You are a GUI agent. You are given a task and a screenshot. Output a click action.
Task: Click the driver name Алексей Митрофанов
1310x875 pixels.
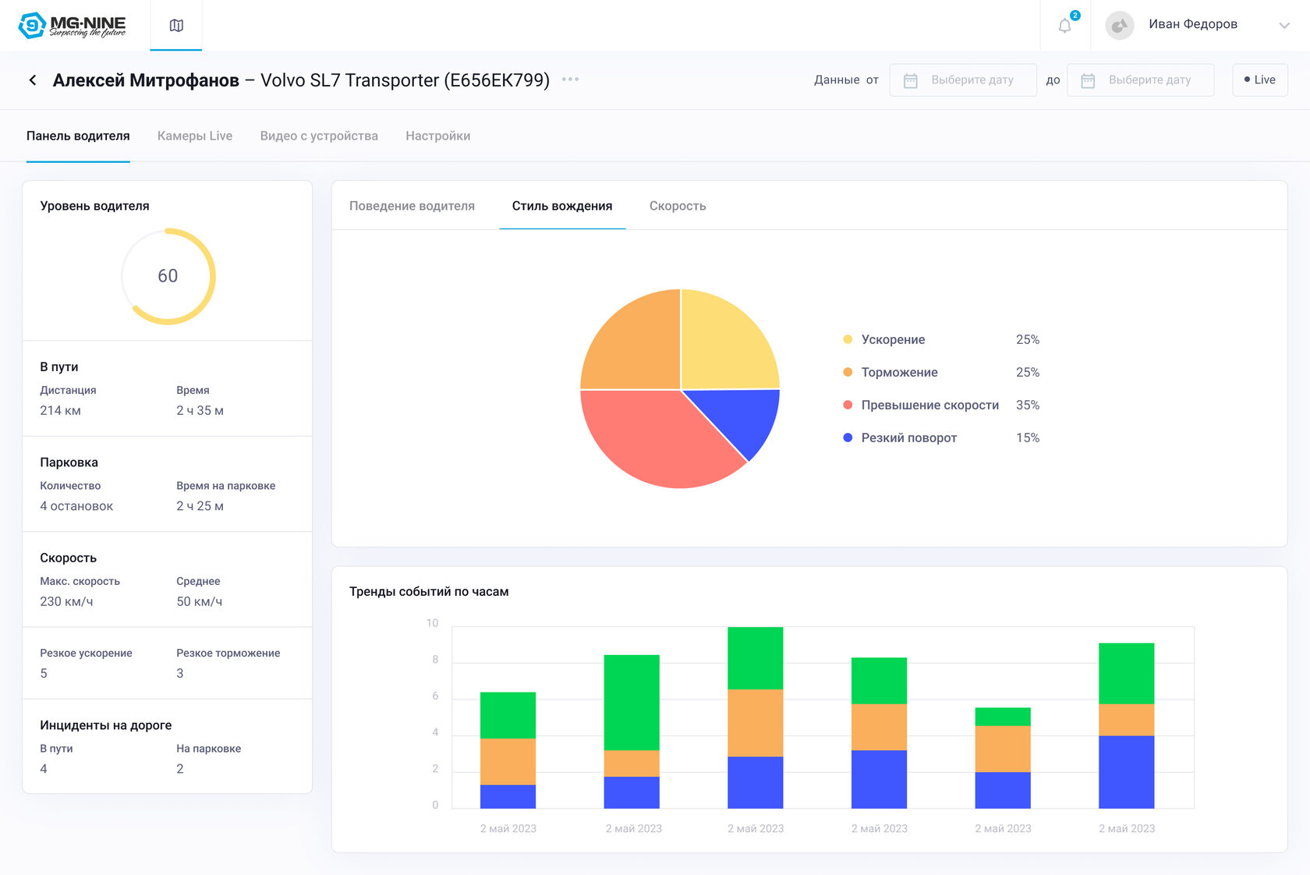point(146,80)
